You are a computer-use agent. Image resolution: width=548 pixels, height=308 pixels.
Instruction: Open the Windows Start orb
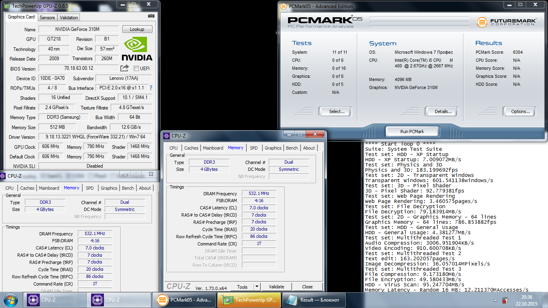click(x=11, y=300)
